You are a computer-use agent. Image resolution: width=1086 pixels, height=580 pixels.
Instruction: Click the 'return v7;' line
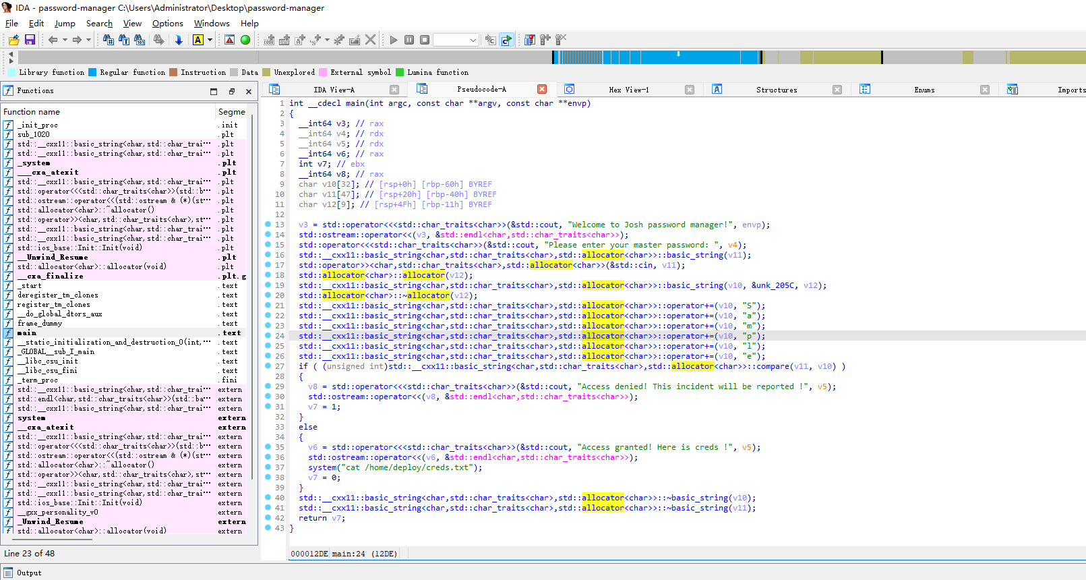[322, 518]
